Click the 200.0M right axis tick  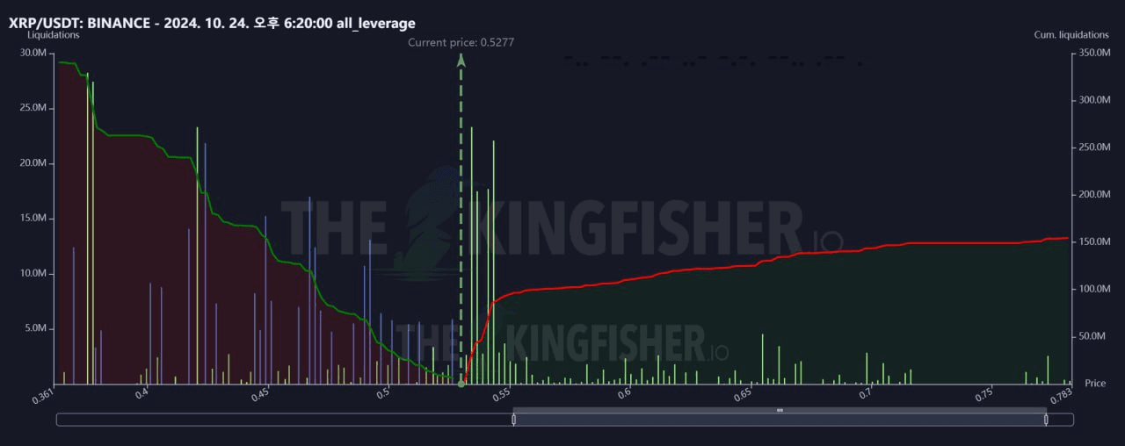click(1095, 195)
